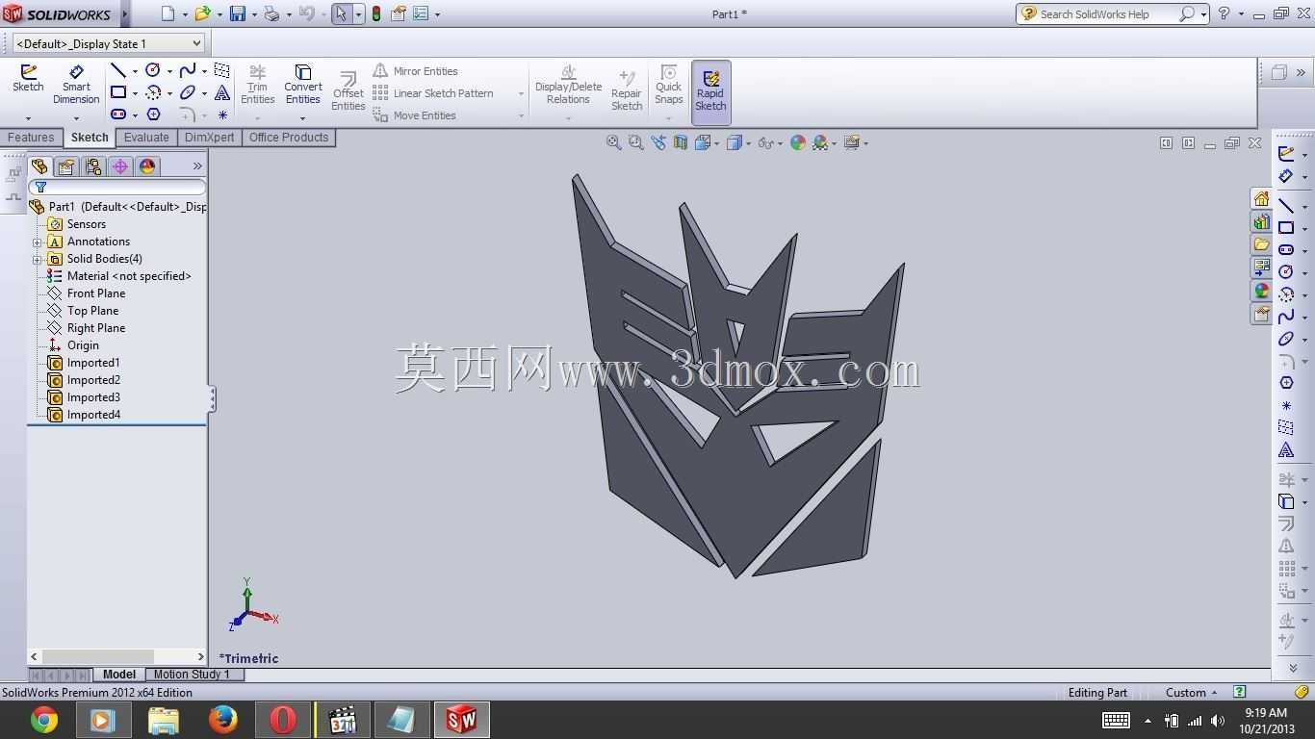Screen dimensions: 1315x739
Task: Select Imported3 in feature tree
Action: tap(93, 397)
